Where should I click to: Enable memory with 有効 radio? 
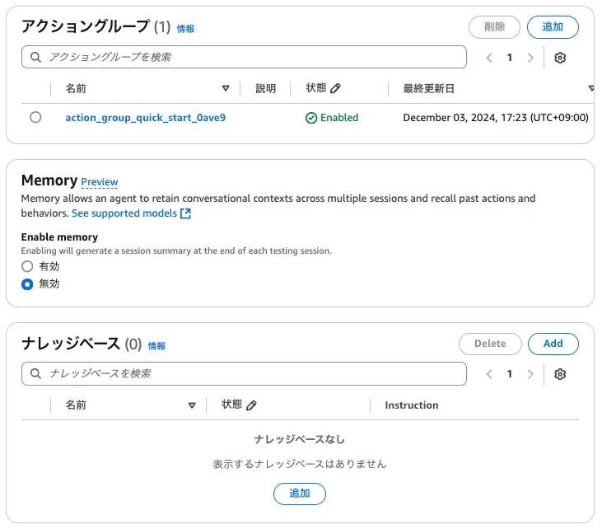coord(27,266)
